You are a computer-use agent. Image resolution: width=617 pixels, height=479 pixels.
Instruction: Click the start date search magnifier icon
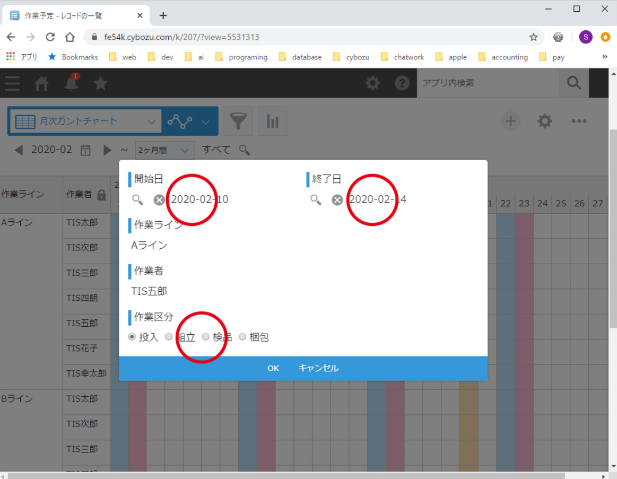point(138,200)
